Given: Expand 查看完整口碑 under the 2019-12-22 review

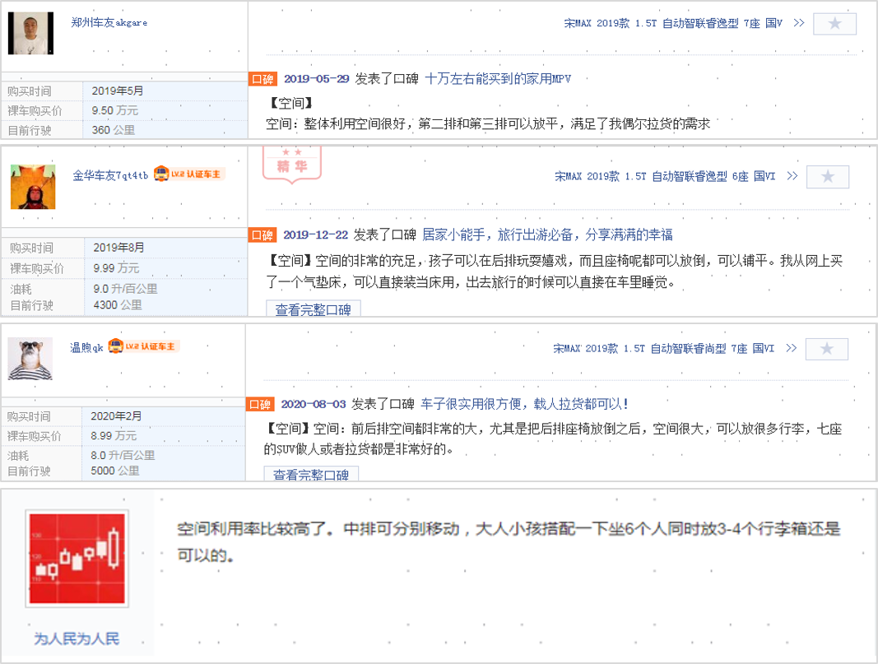Looking at the screenshot, I should point(313,310).
